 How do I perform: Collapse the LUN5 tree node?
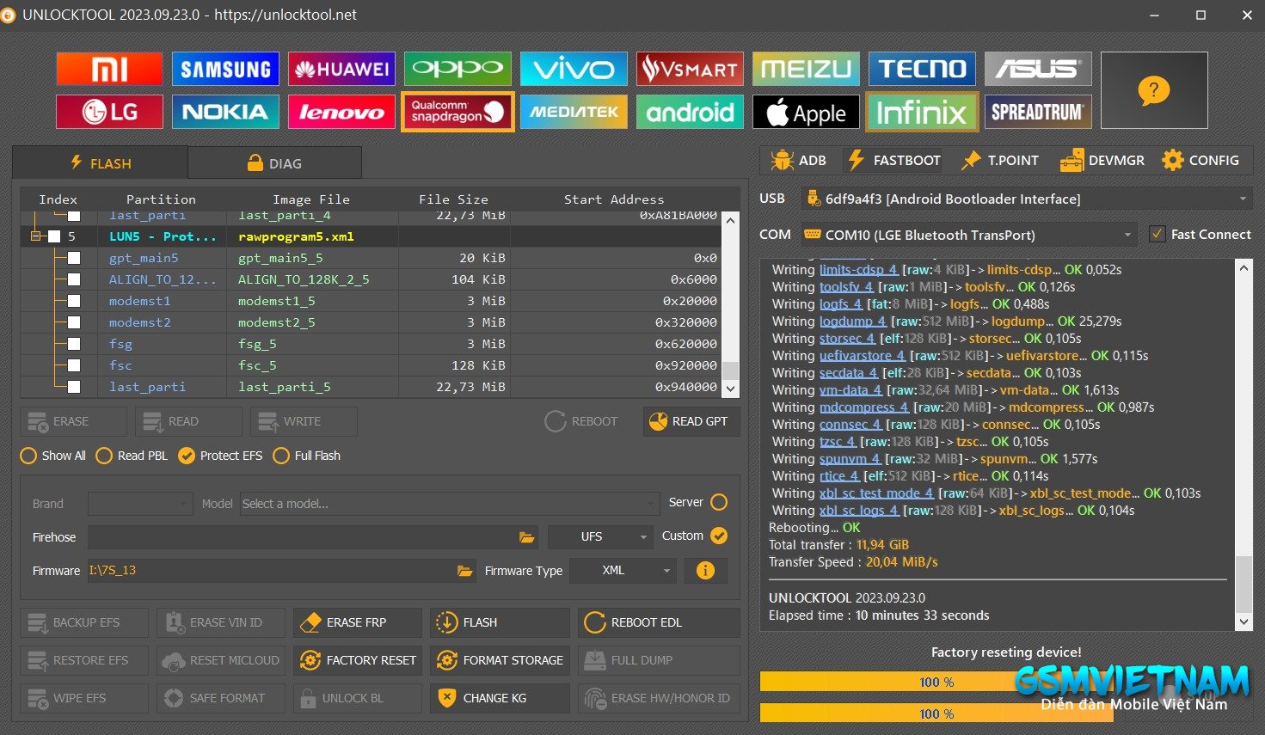pos(36,236)
